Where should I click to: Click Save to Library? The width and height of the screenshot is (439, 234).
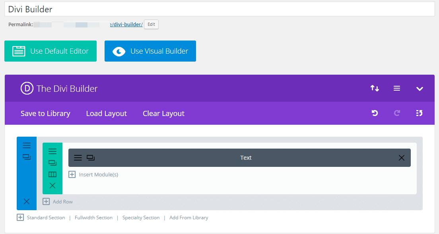tap(45, 114)
